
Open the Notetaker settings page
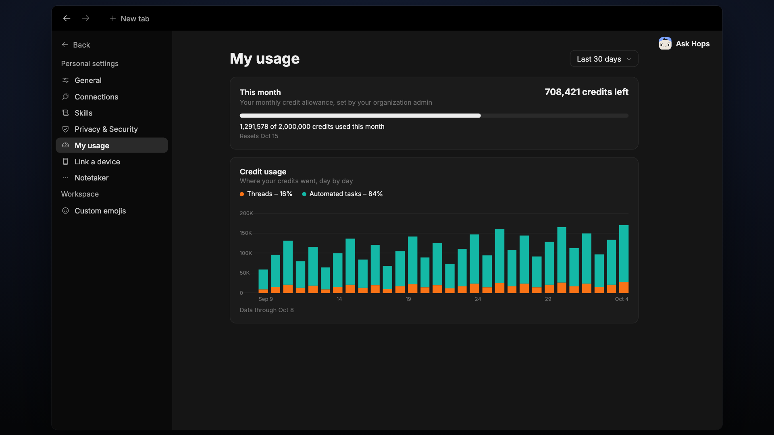click(x=112, y=178)
